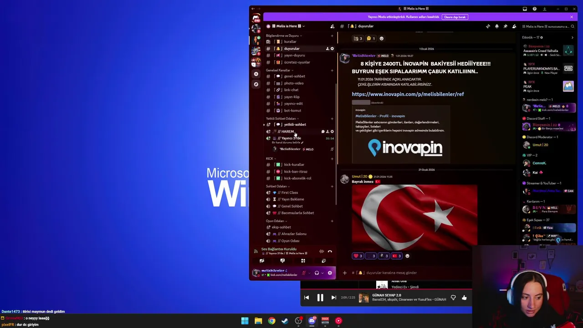Viewport: 583px width, 328px height.
Task: Start an activity from voice panel
Action: (x=303, y=261)
